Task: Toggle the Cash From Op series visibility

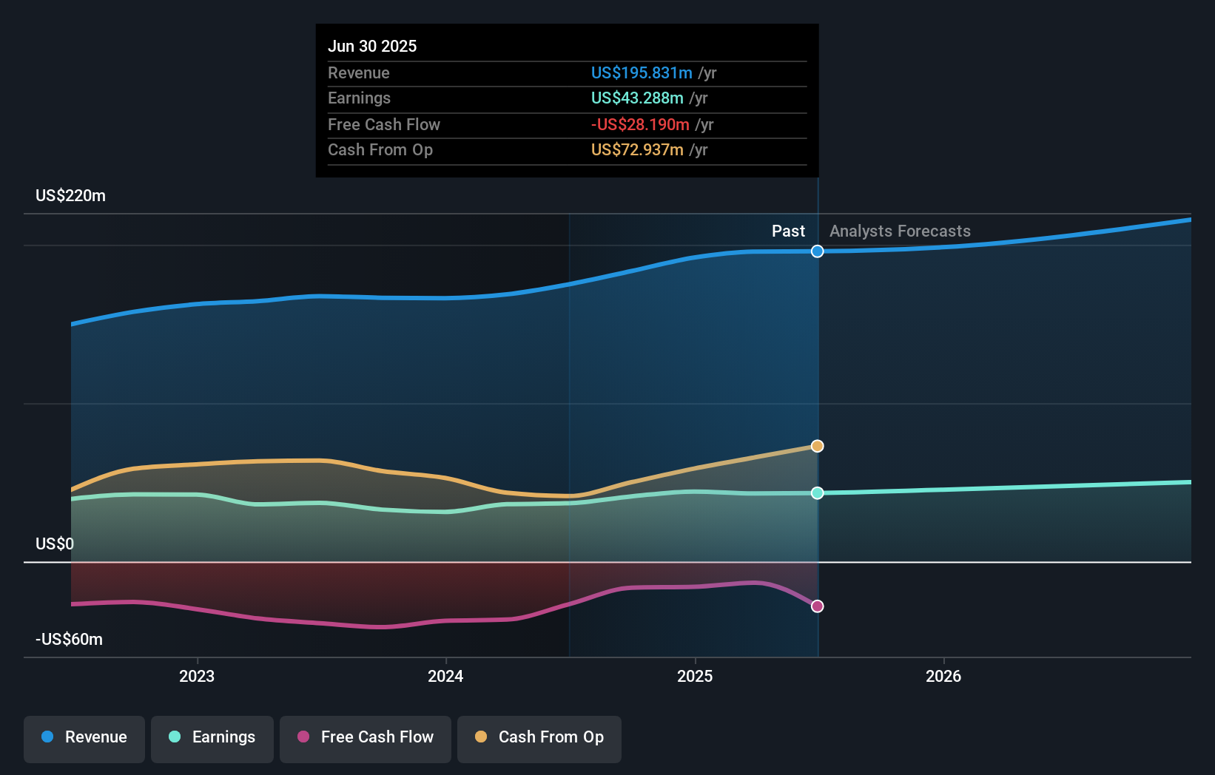Action: 539,737
